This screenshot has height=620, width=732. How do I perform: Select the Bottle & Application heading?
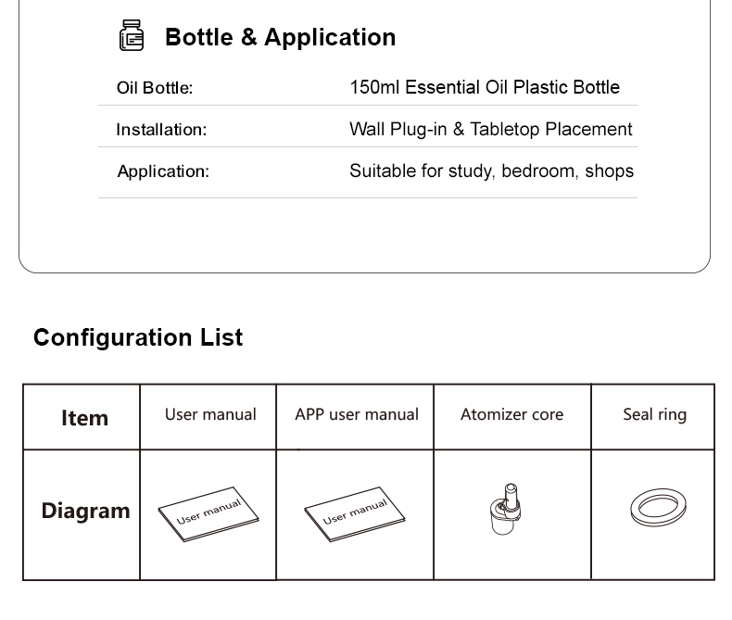click(x=280, y=37)
